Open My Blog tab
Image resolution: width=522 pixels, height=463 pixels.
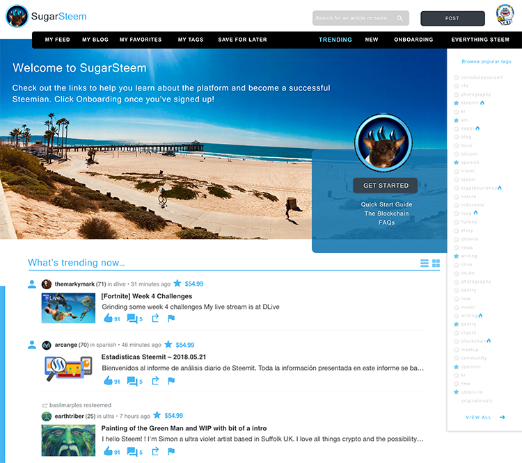pyautogui.click(x=95, y=40)
